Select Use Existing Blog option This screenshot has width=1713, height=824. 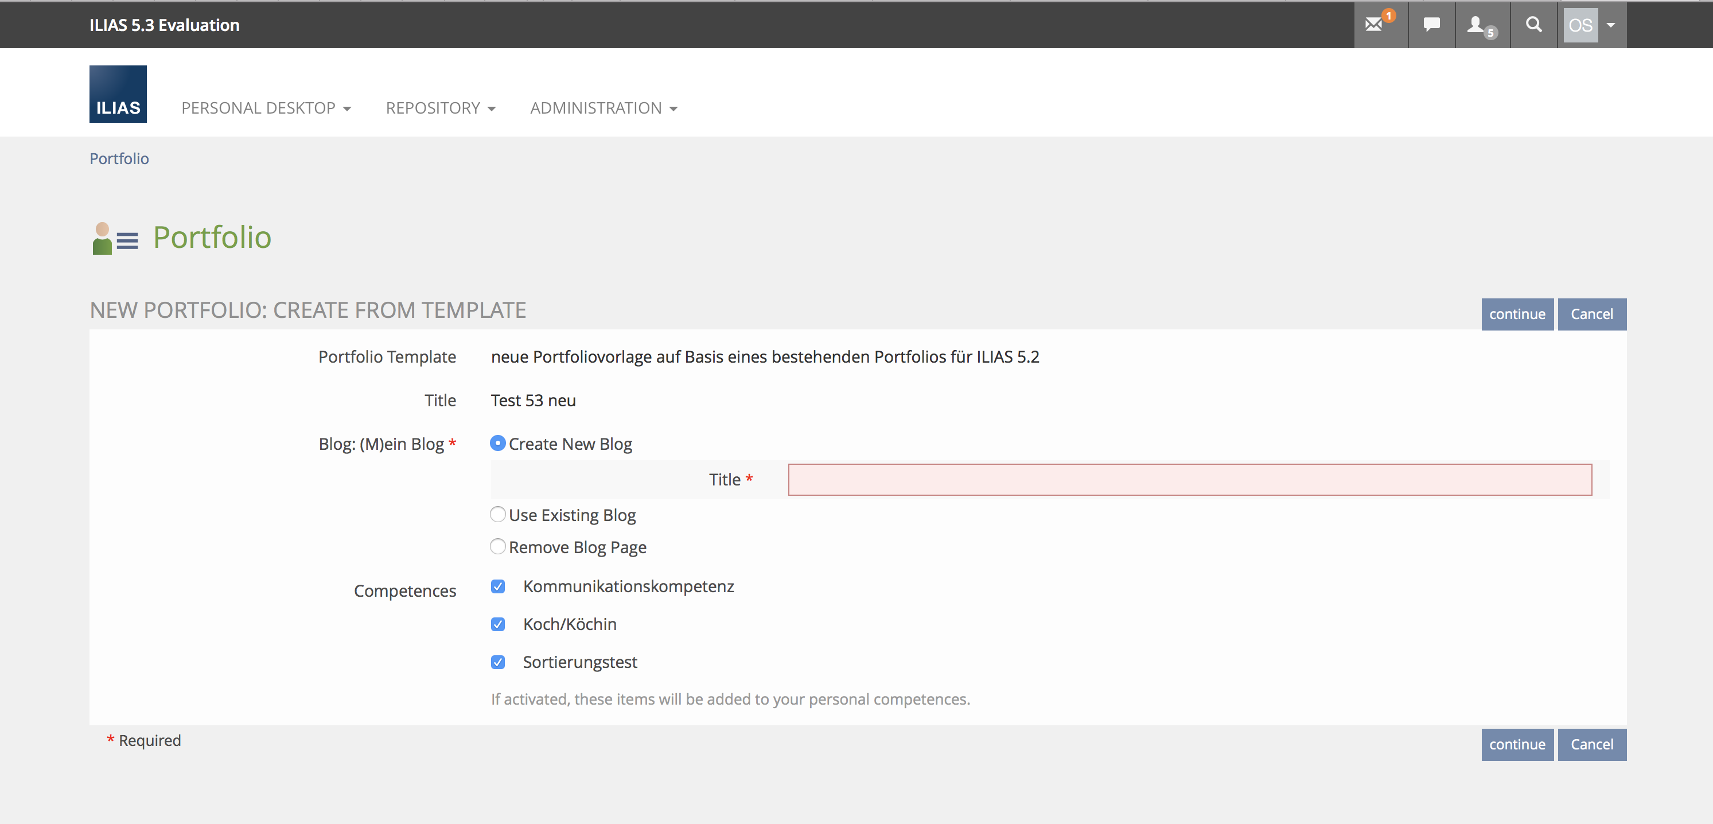pyautogui.click(x=497, y=514)
